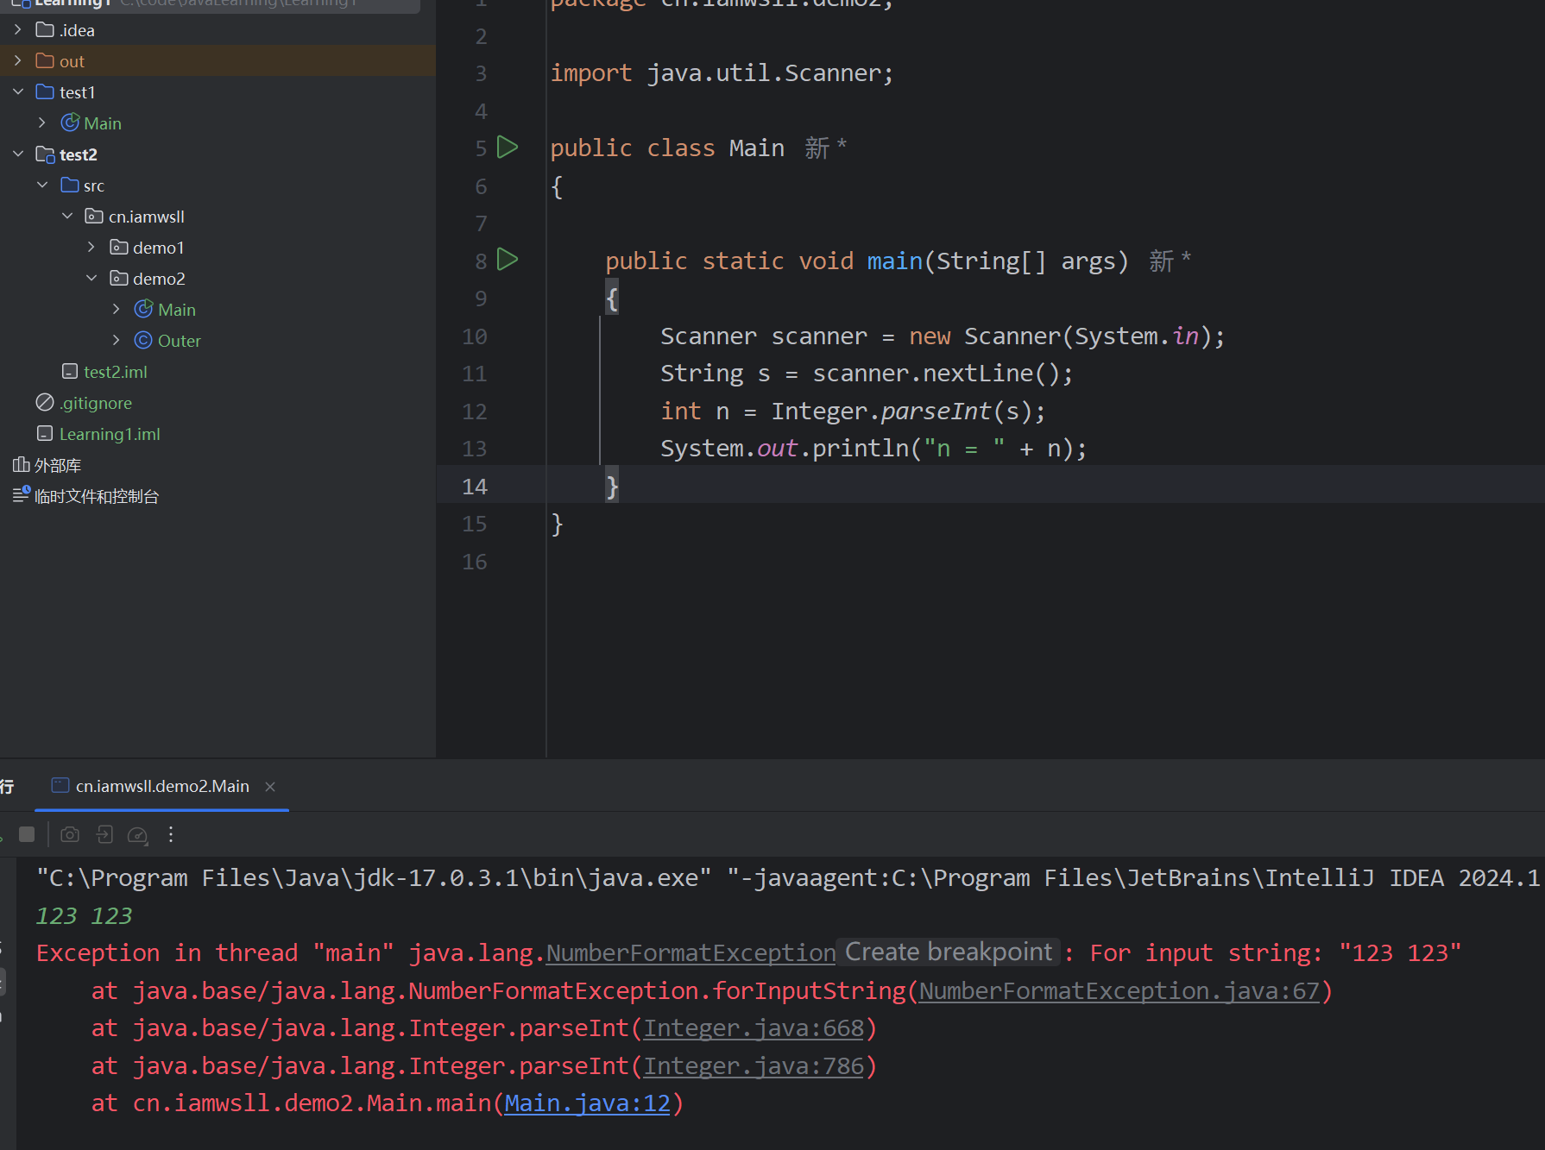This screenshot has width=1545, height=1150.
Task: Click the run gutter icon beside class Main
Action: click(508, 148)
